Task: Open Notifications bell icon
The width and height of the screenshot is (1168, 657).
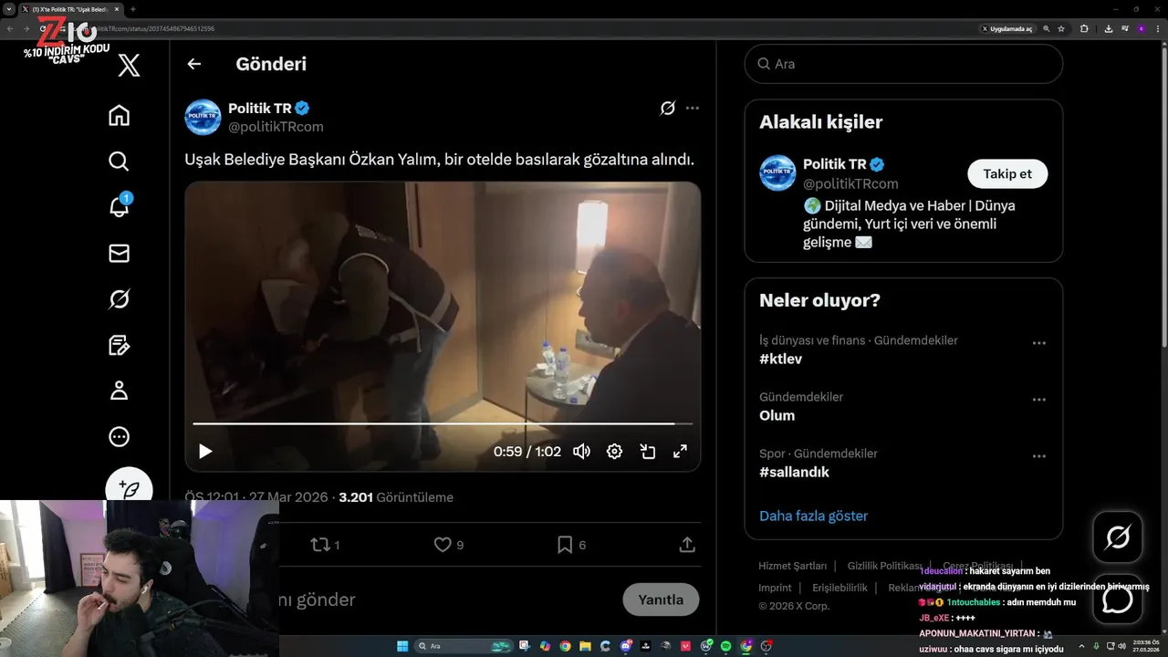Action: coord(119,206)
